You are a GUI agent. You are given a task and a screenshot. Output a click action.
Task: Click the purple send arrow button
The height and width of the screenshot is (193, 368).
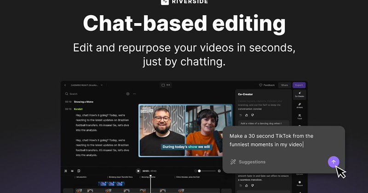(x=333, y=162)
